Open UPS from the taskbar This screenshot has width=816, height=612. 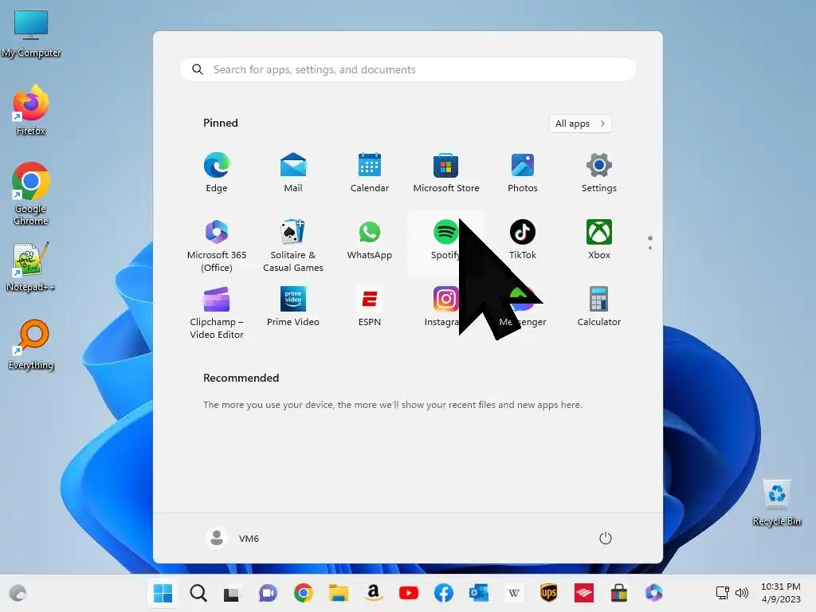548,593
